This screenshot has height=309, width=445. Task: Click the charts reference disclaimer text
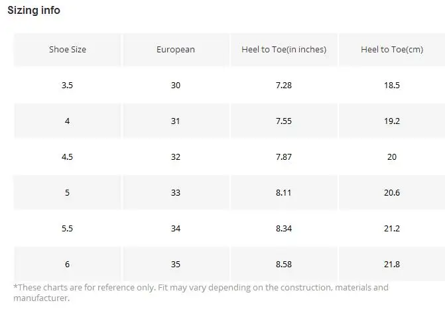point(201,292)
